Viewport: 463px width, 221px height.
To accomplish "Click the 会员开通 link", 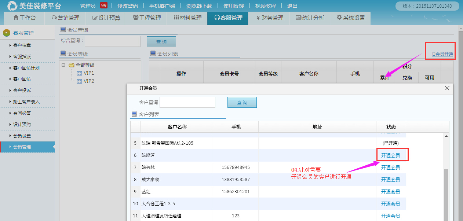I will pyautogui.click(x=443, y=54).
